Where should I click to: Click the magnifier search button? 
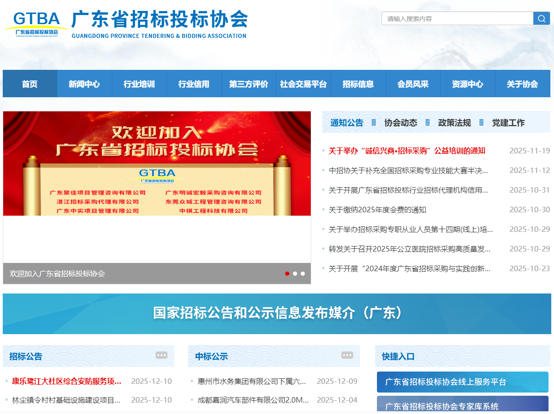tap(541, 18)
